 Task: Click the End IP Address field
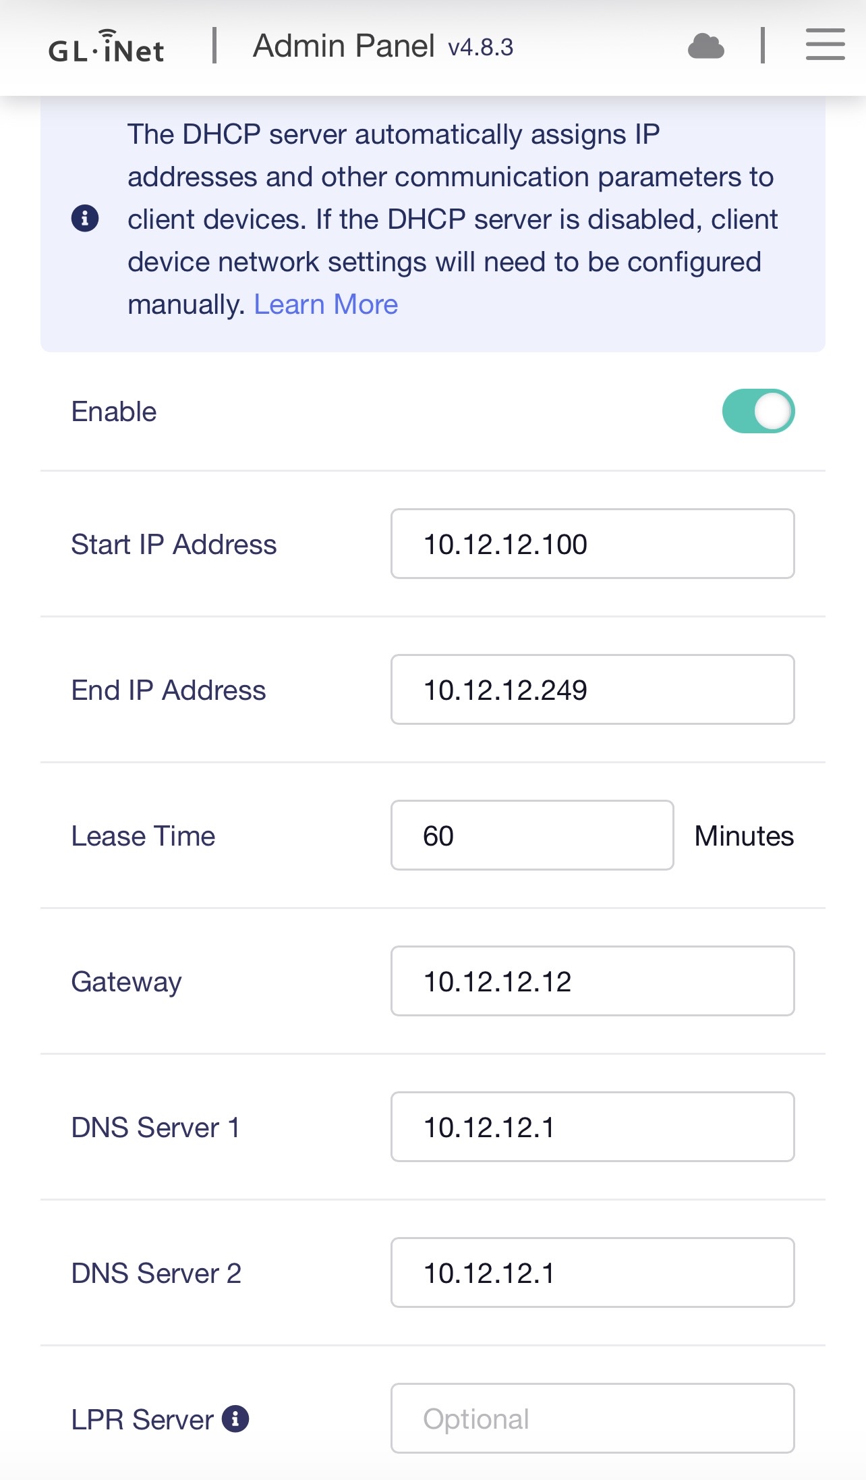[x=592, y=690]
